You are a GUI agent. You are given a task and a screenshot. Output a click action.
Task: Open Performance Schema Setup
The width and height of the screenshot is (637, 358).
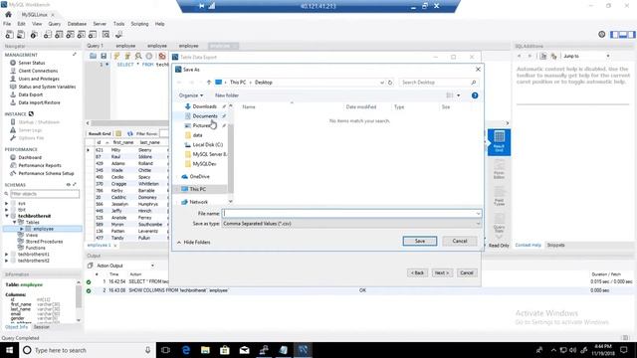coord(47,173)
